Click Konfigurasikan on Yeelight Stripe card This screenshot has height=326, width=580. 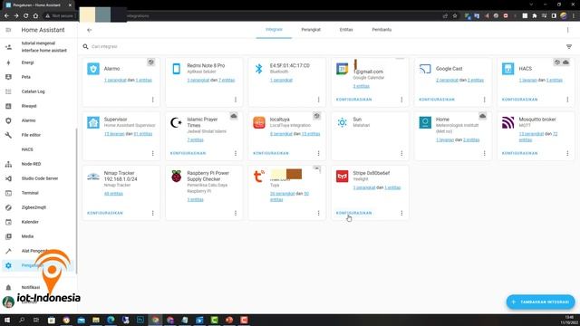(x=354, y=213)
